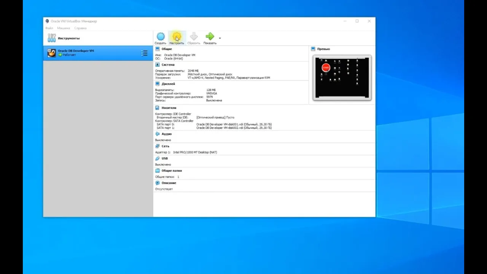The width and height of the screenshot is (487, 274).
Task: Click the Превью section header
Action: (x=323, y=49)
